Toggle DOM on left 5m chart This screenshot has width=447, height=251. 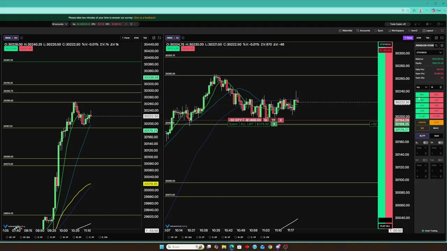click(136, 38)
